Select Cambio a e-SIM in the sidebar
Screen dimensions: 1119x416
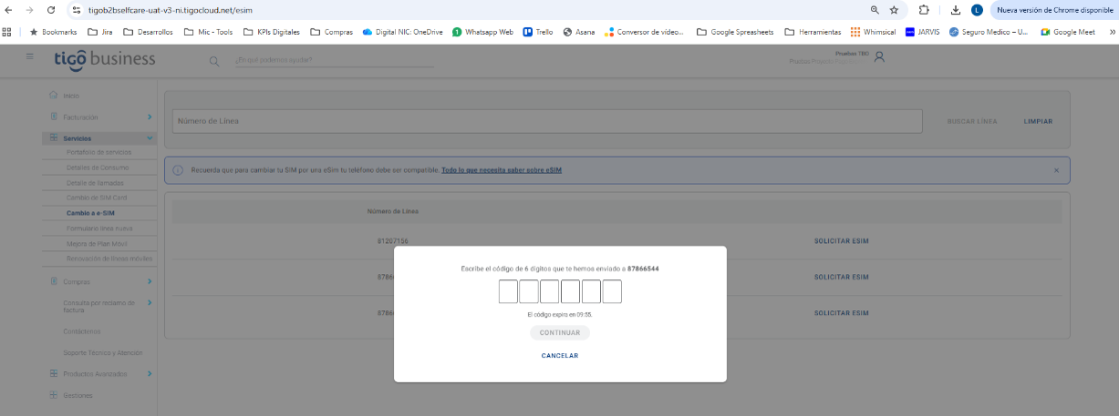90,213
